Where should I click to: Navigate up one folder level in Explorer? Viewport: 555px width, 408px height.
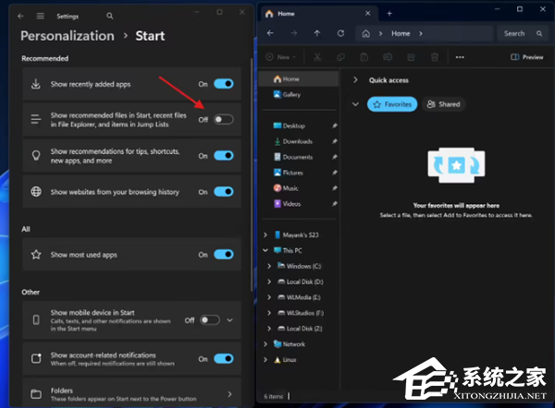point(317,33)
